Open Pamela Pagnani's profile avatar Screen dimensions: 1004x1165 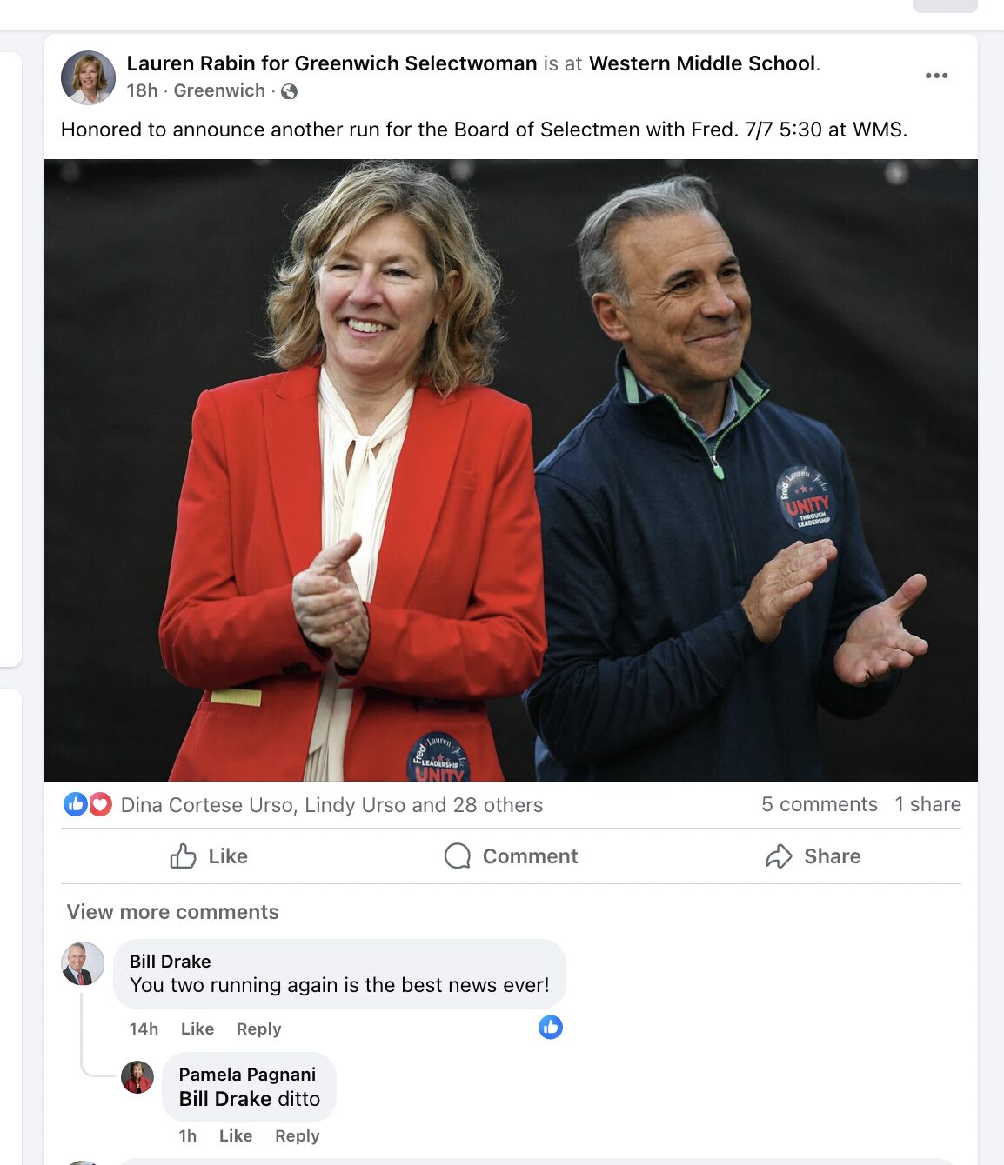point(137,1077)
